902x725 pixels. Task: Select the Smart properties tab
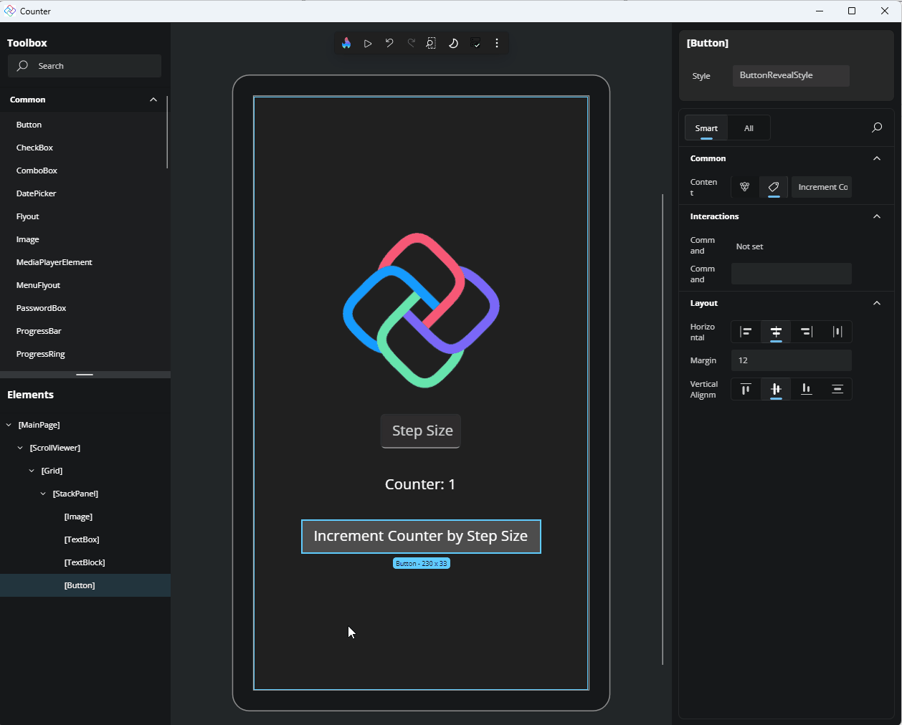point(706,128)
